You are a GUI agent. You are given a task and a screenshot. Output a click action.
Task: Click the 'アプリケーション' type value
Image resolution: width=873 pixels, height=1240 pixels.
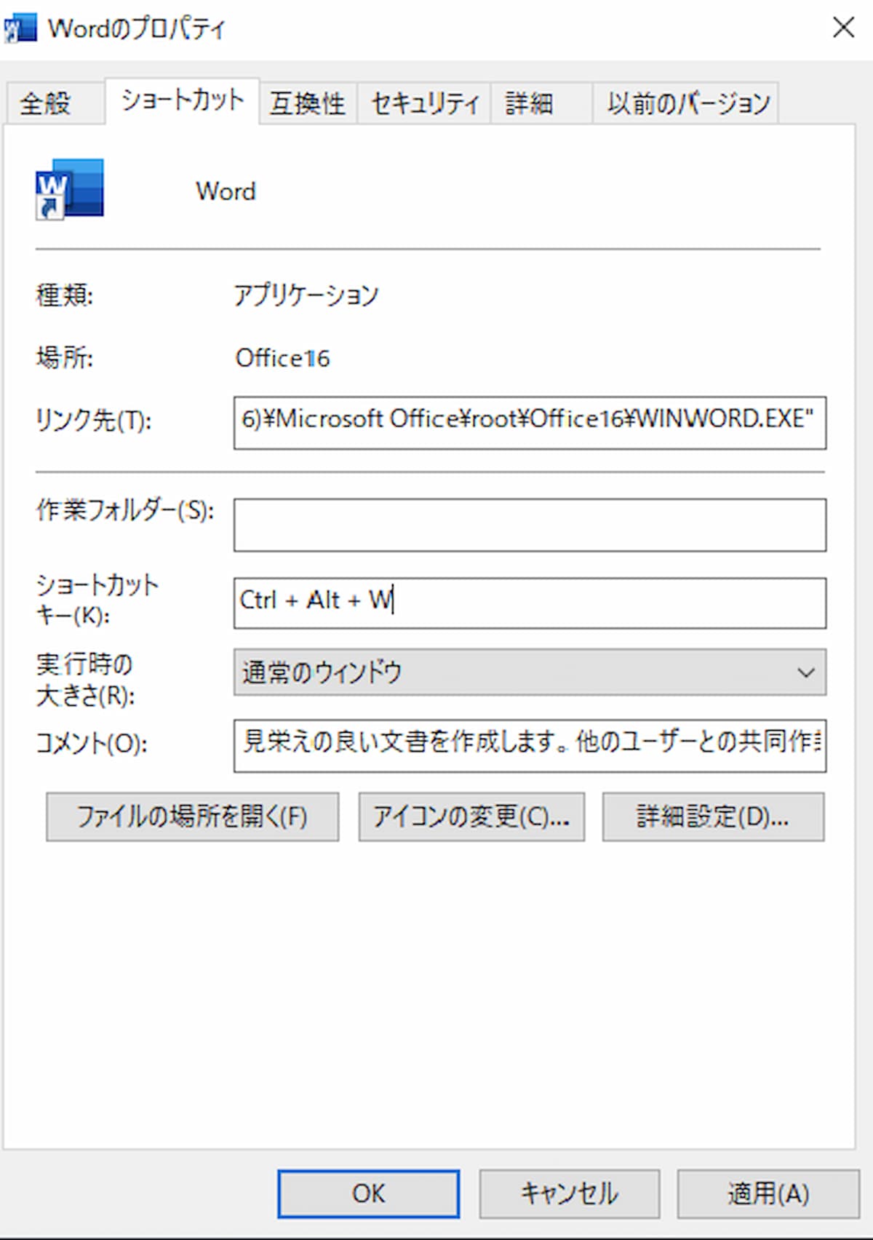tap(306, 295)
